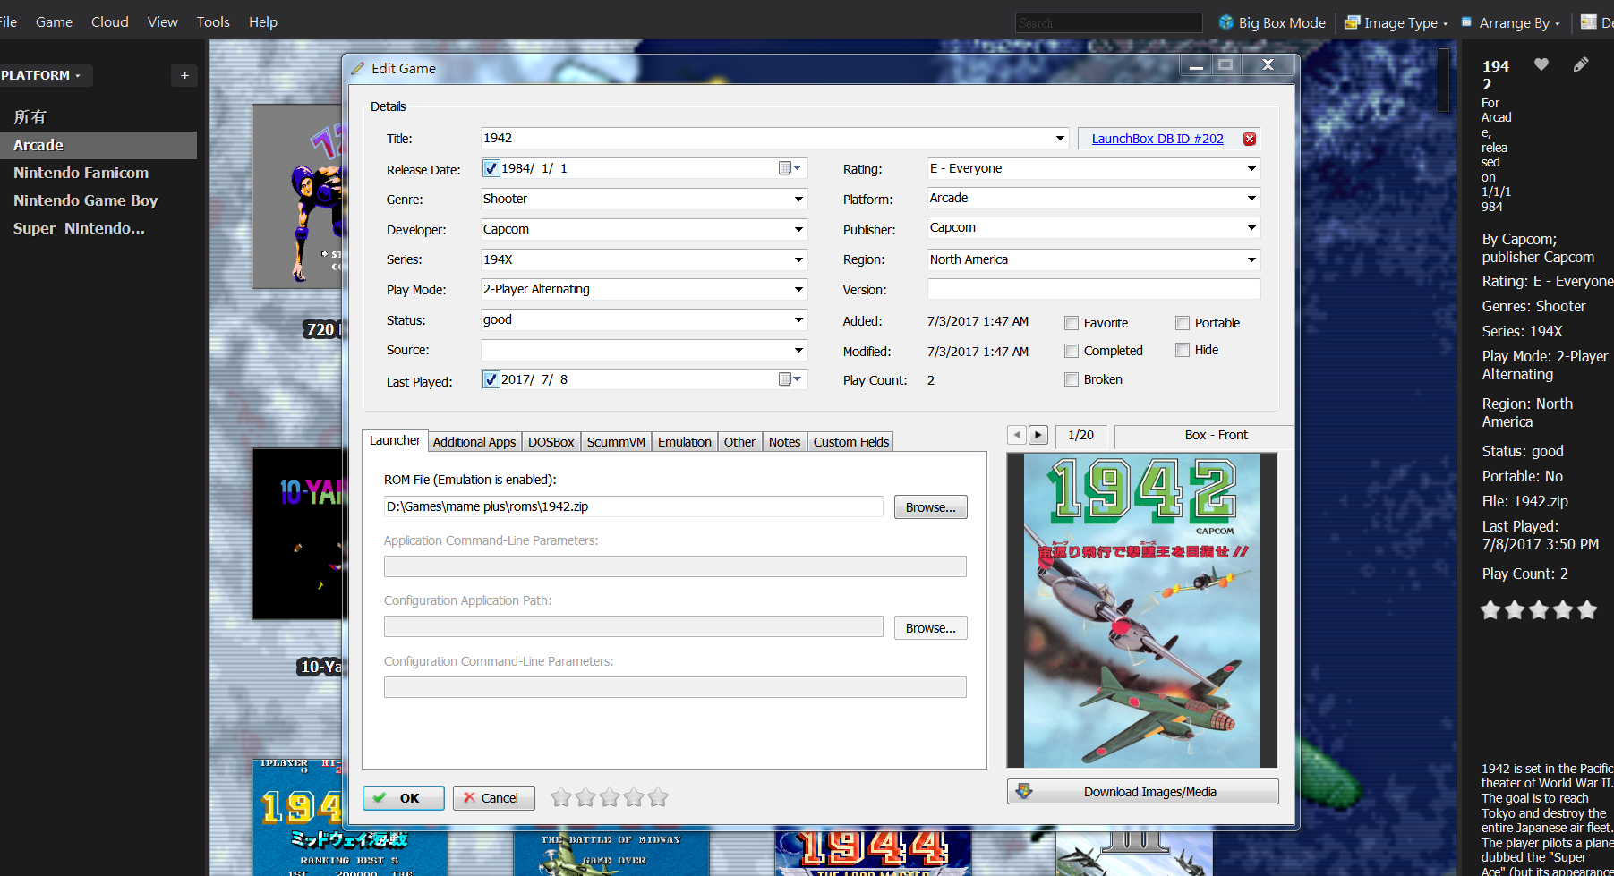Screen dimensions: 1614x876
Task: Expand the Genre dropdown
Action: [798, 199]
